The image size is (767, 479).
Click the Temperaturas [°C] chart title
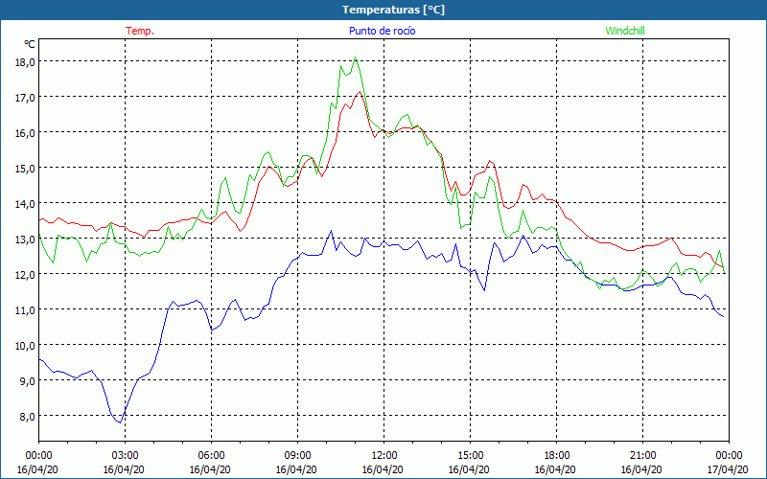click(393, 10)
